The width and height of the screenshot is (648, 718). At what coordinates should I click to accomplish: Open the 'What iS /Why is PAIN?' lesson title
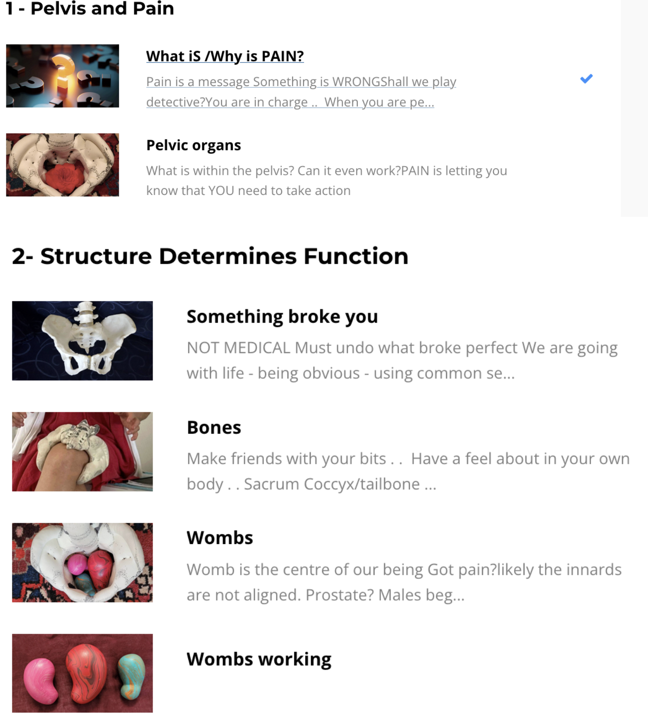tap(225, 56)
